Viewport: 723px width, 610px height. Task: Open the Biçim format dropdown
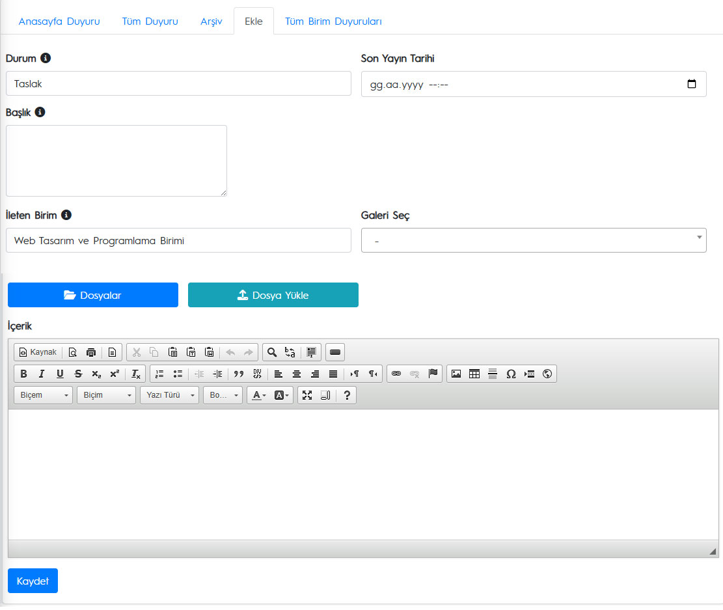[107, 395]
